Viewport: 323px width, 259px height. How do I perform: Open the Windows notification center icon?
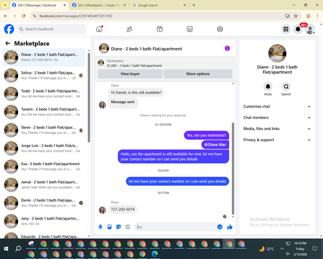tap(315, 249)
